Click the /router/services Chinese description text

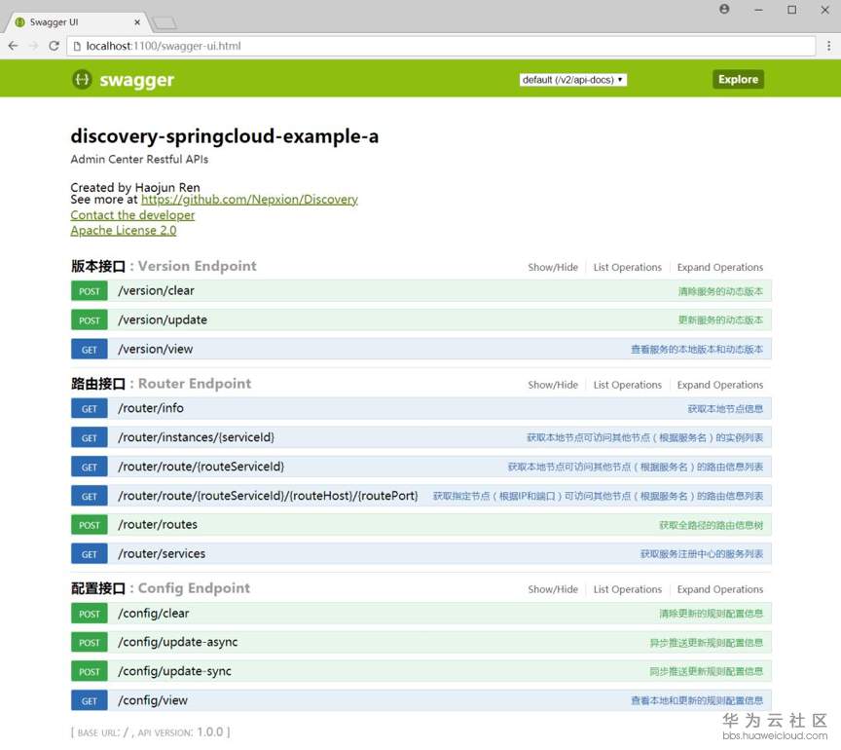(x=701, y=554)
